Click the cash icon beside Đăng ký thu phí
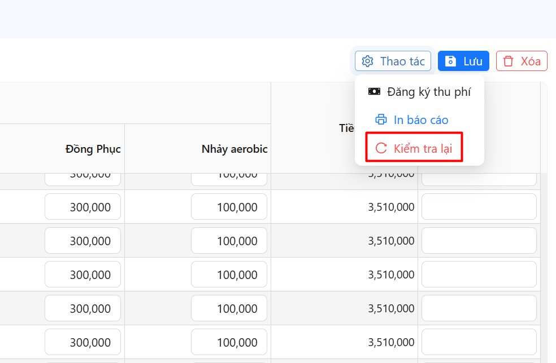 [x=374, y=91]
